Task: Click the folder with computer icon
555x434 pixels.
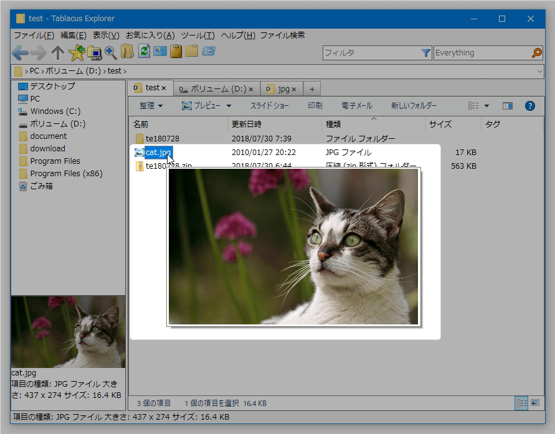Action: [x=95, y=52]
